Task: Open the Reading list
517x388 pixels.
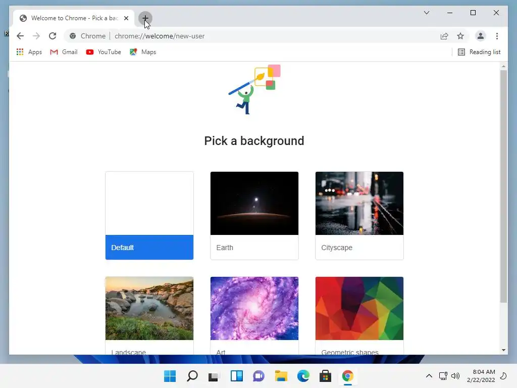Action: point(479,52)
